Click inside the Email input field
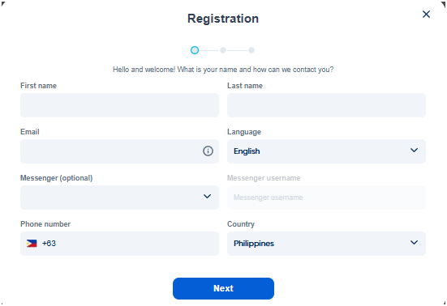The width and height of the screenshot is (447, 306). [111, 151]
